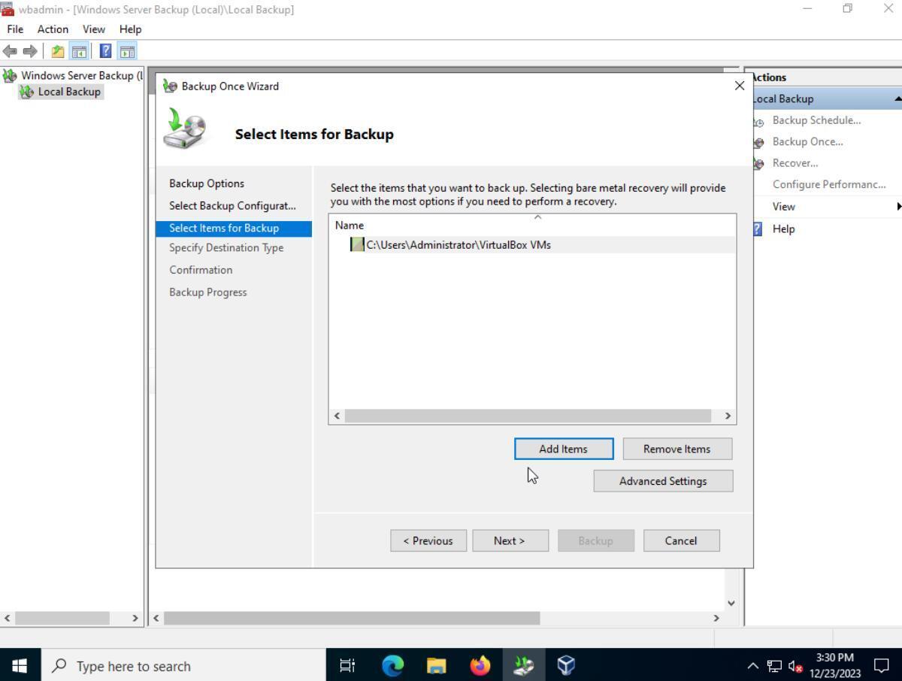Toggle the Show/Hide Action Pane toolbar icon
902x681 pixels.
[x=127, y=50]
